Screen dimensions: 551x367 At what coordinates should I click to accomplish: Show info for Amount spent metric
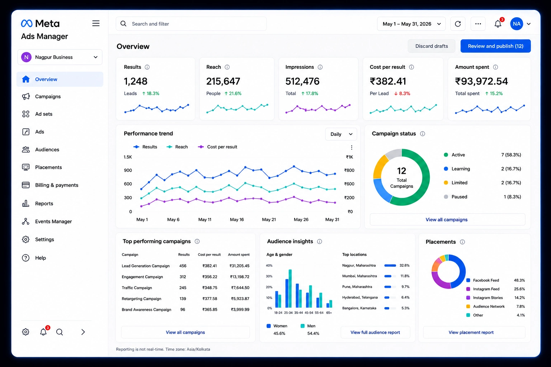click(x=495, y=67)
